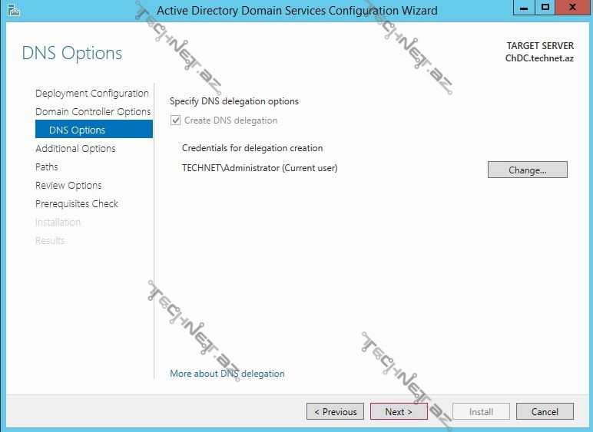Switch to the Additional Options step
This screenshot has width=593, height=432.
[x=75, y=149]
